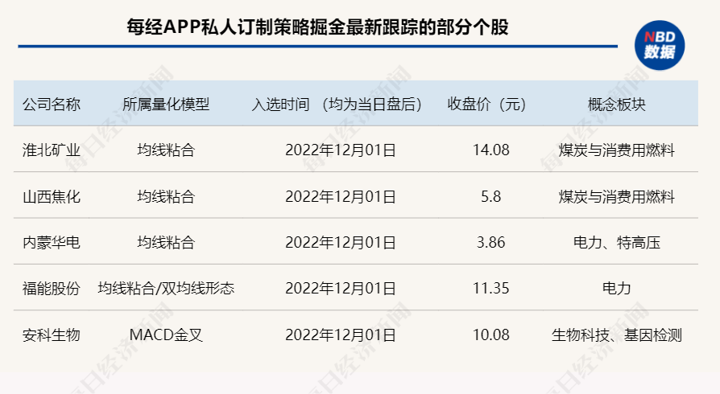Click the date in 淮北矿业 row
The width and height of the screenshot is (720, 394).
point(340,150)
